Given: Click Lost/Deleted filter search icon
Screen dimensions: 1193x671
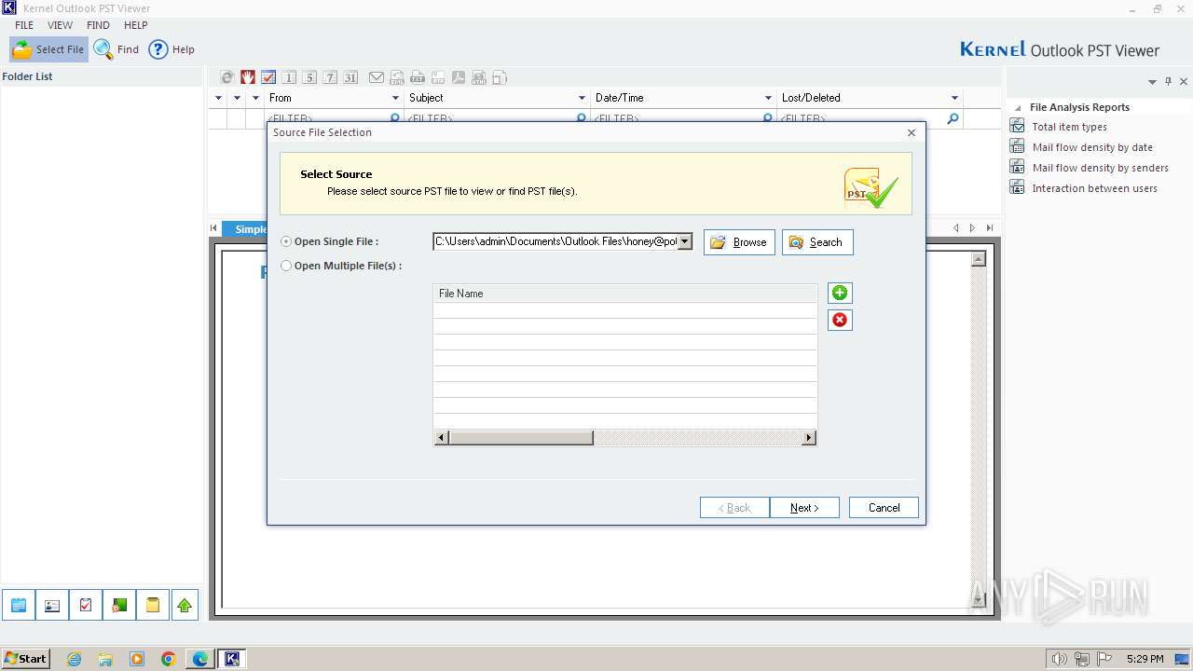Looking at the screenshot, I should click(953, 119).
